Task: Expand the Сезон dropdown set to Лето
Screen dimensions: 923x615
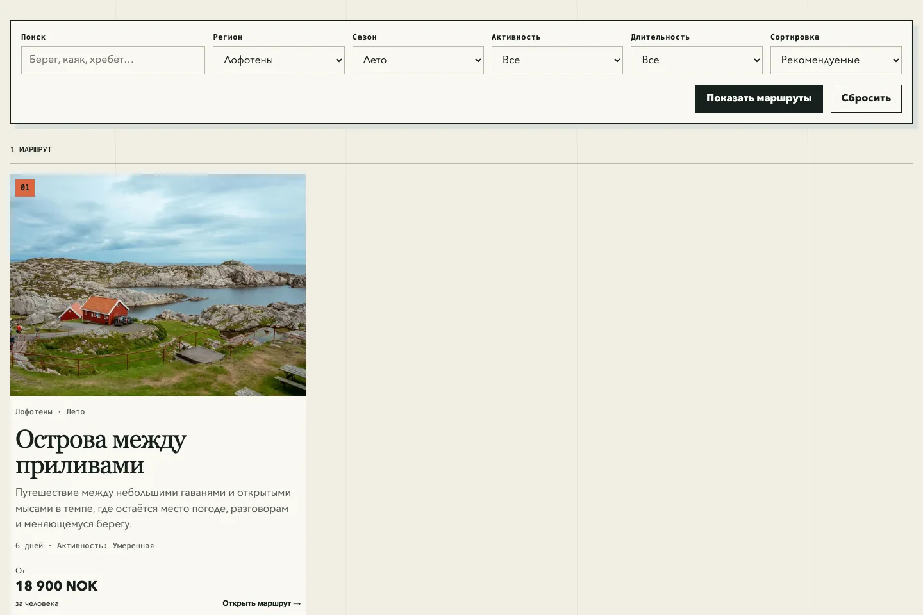Action: [418, 60]
